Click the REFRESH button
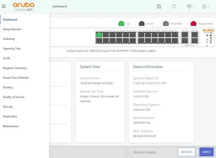 (186, 152)
